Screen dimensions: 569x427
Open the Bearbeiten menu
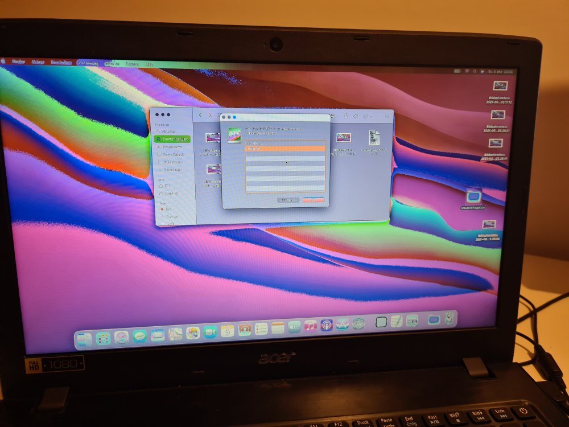(x=61, y=63)
